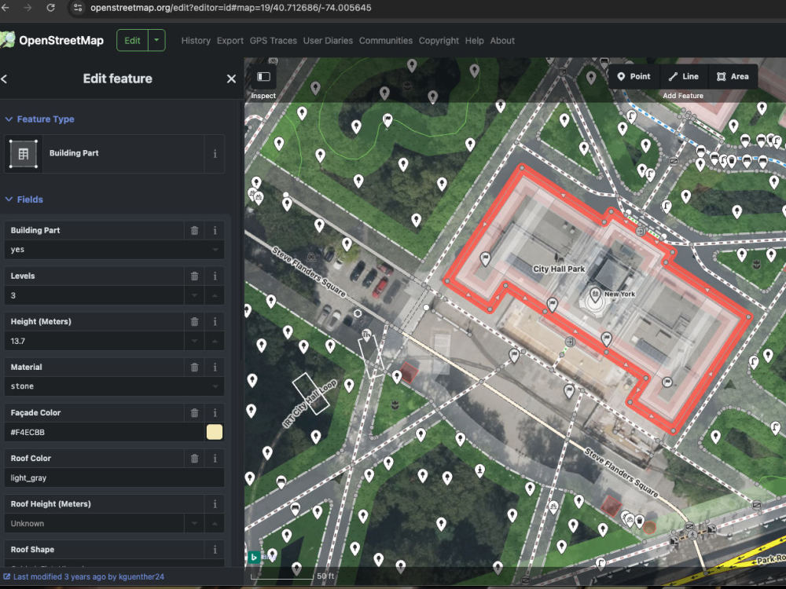Add an Area feature

click(x=733, y=77)
